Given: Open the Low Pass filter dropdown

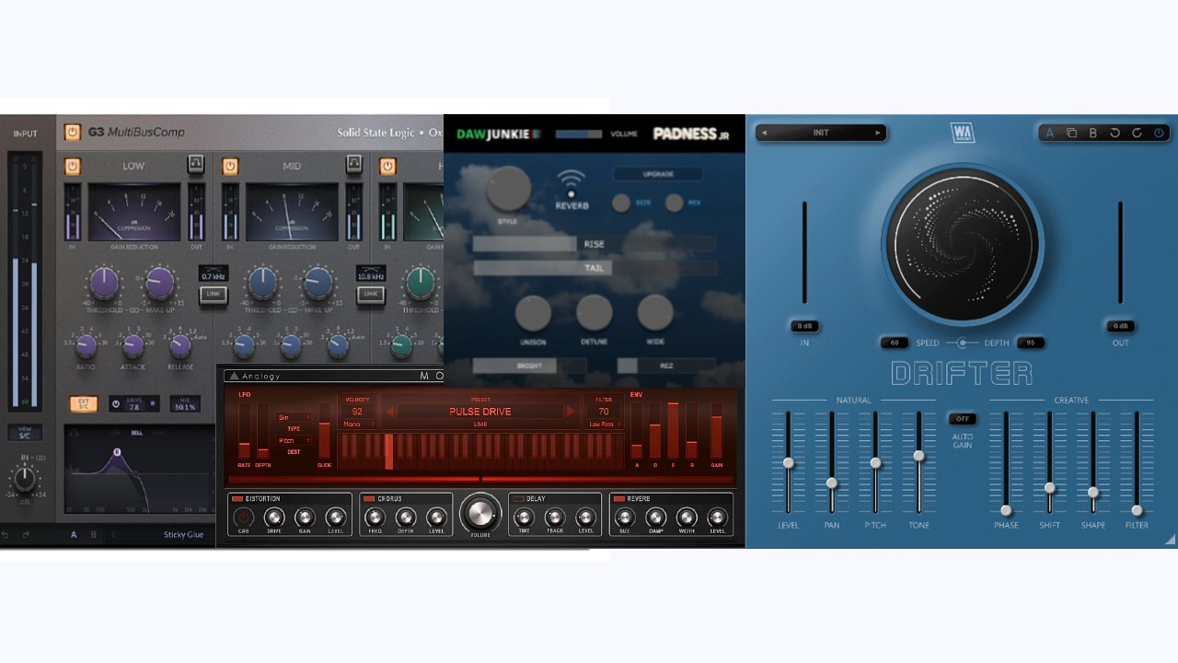Looking at the screenshot, I should pyautogui.click(x=603, y=424).
